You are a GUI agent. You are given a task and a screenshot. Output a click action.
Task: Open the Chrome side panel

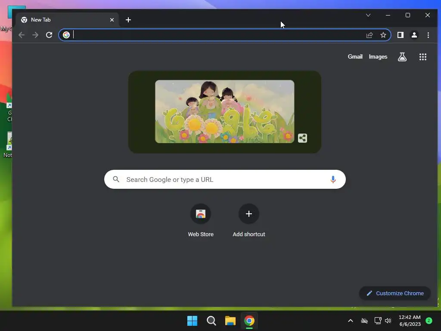[x=401, y=35]
